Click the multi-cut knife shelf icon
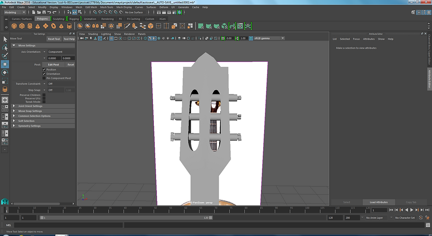 click(x=127, y=26)
